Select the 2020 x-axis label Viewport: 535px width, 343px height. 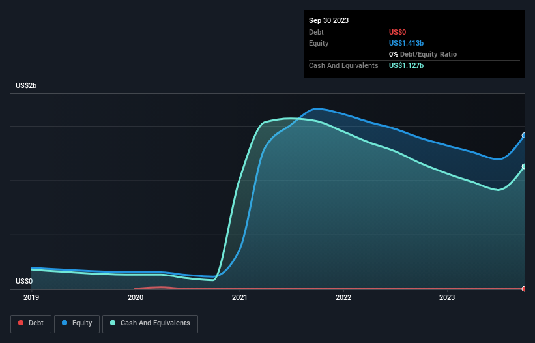(x=136, y=297)
